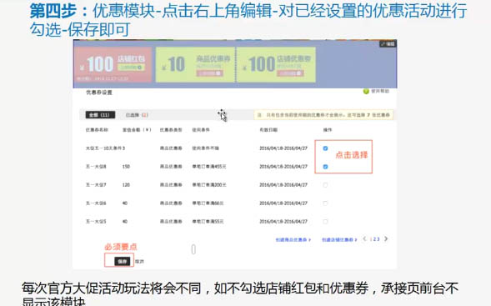Open the 创建商品优惠券 link
Screen dimensions: 491x306
point(293,239)
